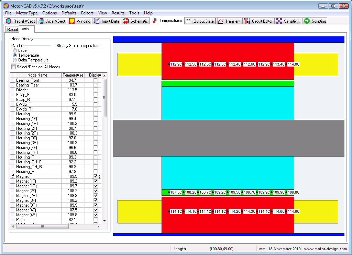
Task: Click the Axial XSect tab icon
Action: [42, 21]
